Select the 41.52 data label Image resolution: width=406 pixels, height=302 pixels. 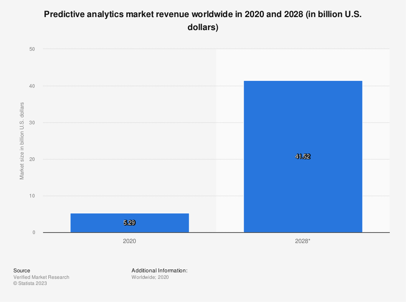point(302,156)
